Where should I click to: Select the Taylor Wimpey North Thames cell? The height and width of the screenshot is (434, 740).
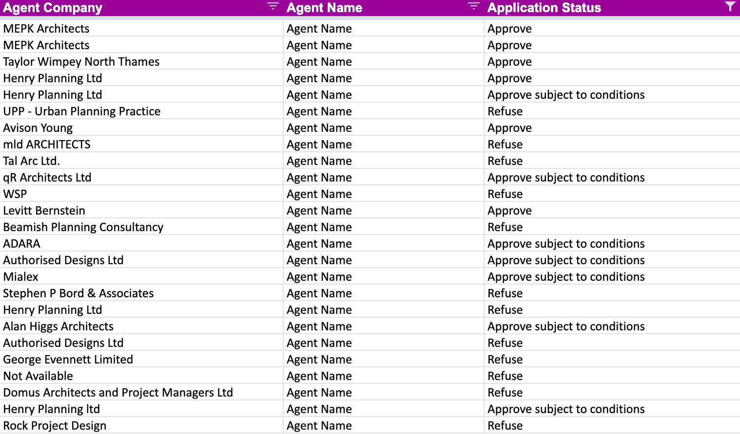(81, 62)
